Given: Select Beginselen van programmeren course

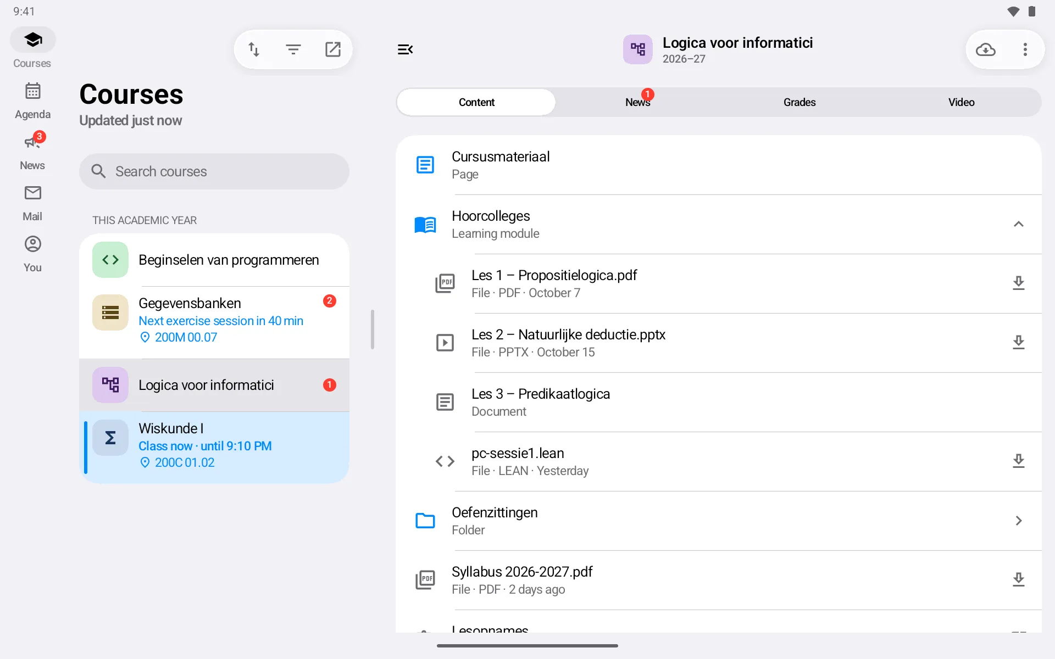Looking at the screenshot, I should click(214, 260).
